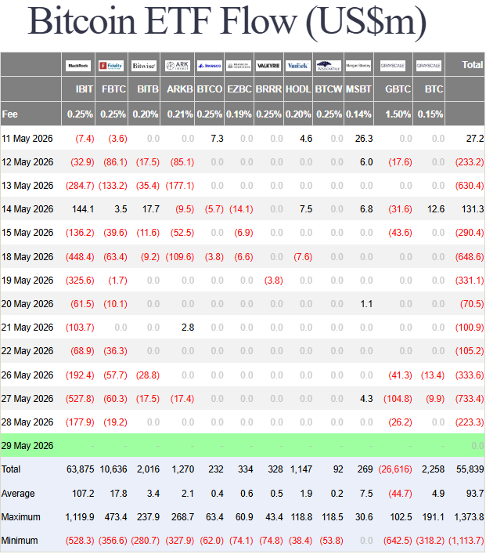This screenshot has width=486, height=554.
Task: Click the Valkyrie logo above BRRR
Action: click(268, 66)
